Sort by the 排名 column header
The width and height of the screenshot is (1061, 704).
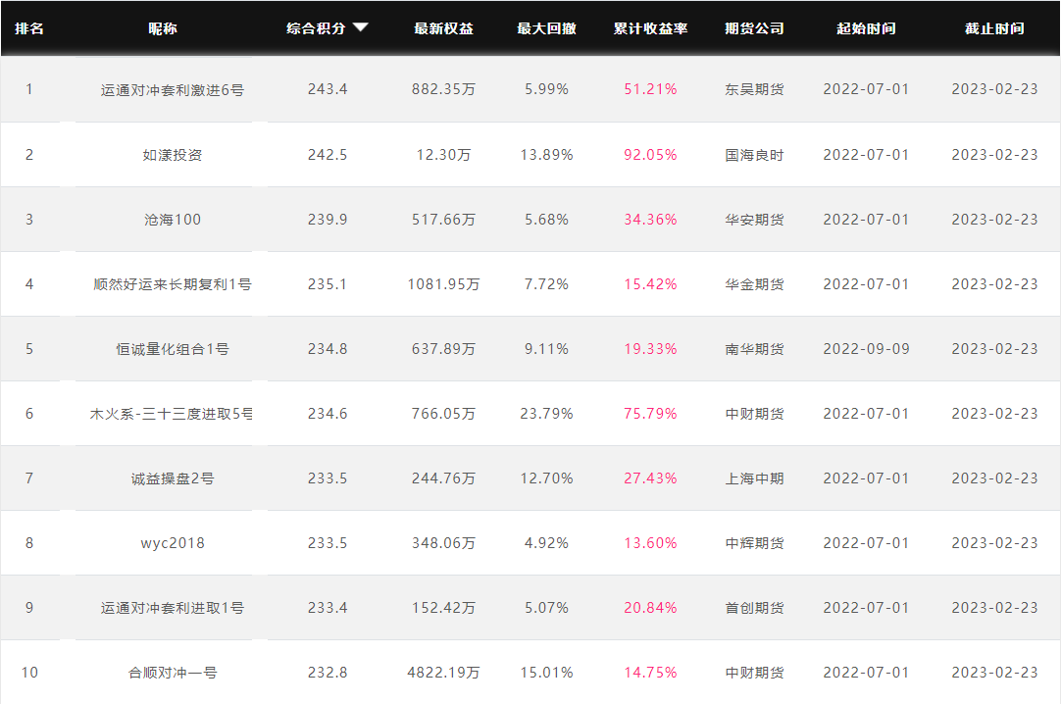tap(29, 28)
